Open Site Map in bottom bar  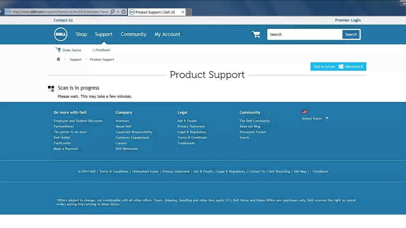click(300, 171)
